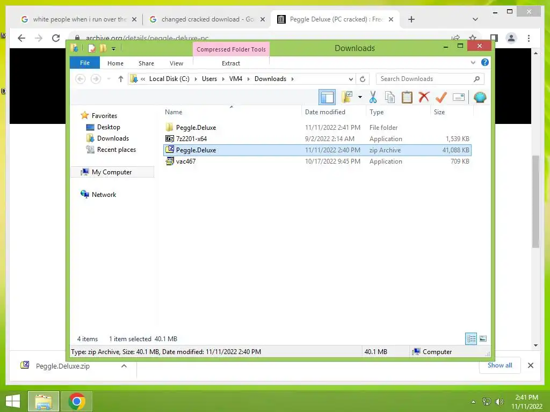Expand Peggle.Deluxe.zip download options chevron
This screenshot has height=412, width=550.
(x=124, y=366)
